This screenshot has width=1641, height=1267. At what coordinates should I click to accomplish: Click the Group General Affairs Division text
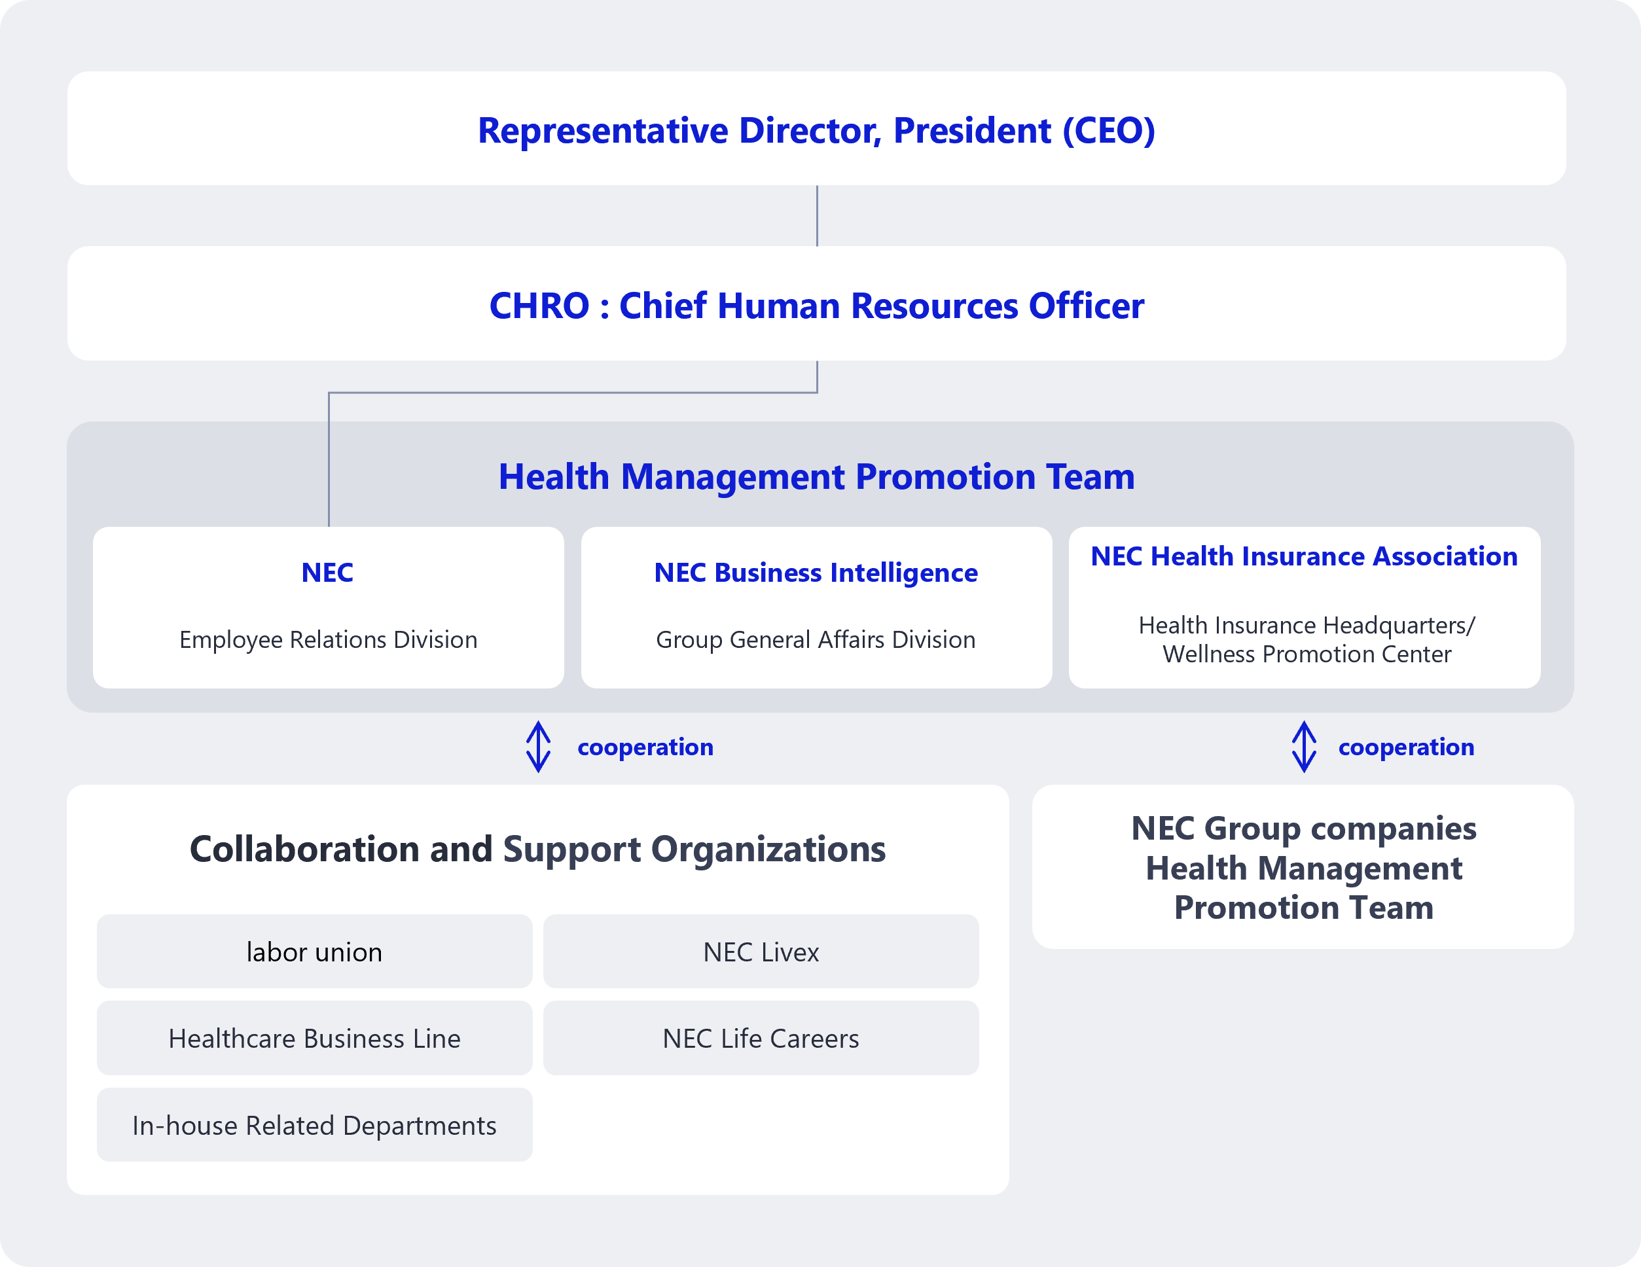coord(815,640)
